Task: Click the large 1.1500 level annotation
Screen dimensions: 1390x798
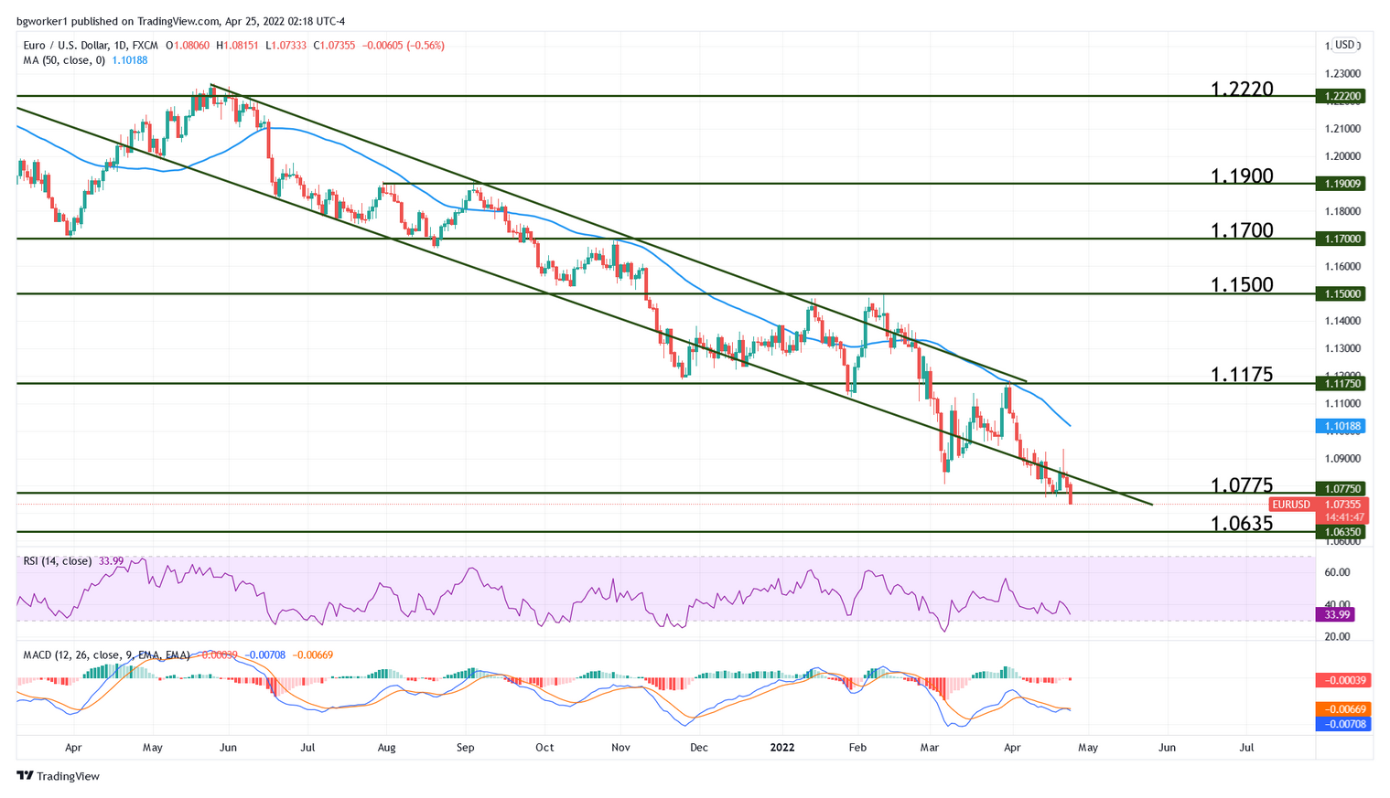Action: 1242,284
